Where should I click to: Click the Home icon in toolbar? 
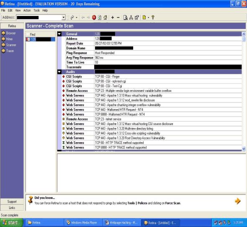pos(105,18)
